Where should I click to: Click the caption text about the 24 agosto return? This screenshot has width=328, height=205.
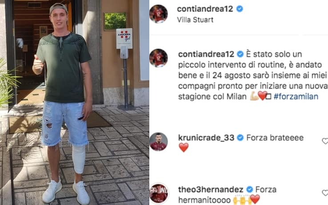(x=252, y=75)
